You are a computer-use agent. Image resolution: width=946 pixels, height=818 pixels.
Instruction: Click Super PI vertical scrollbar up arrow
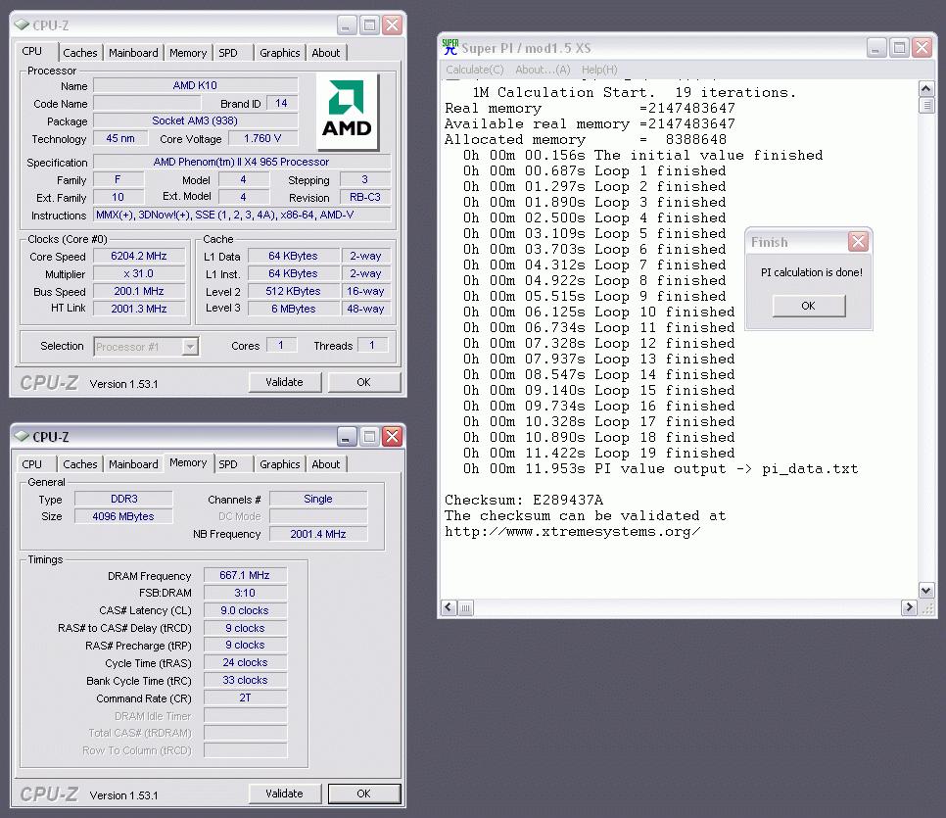coord(926,89)
